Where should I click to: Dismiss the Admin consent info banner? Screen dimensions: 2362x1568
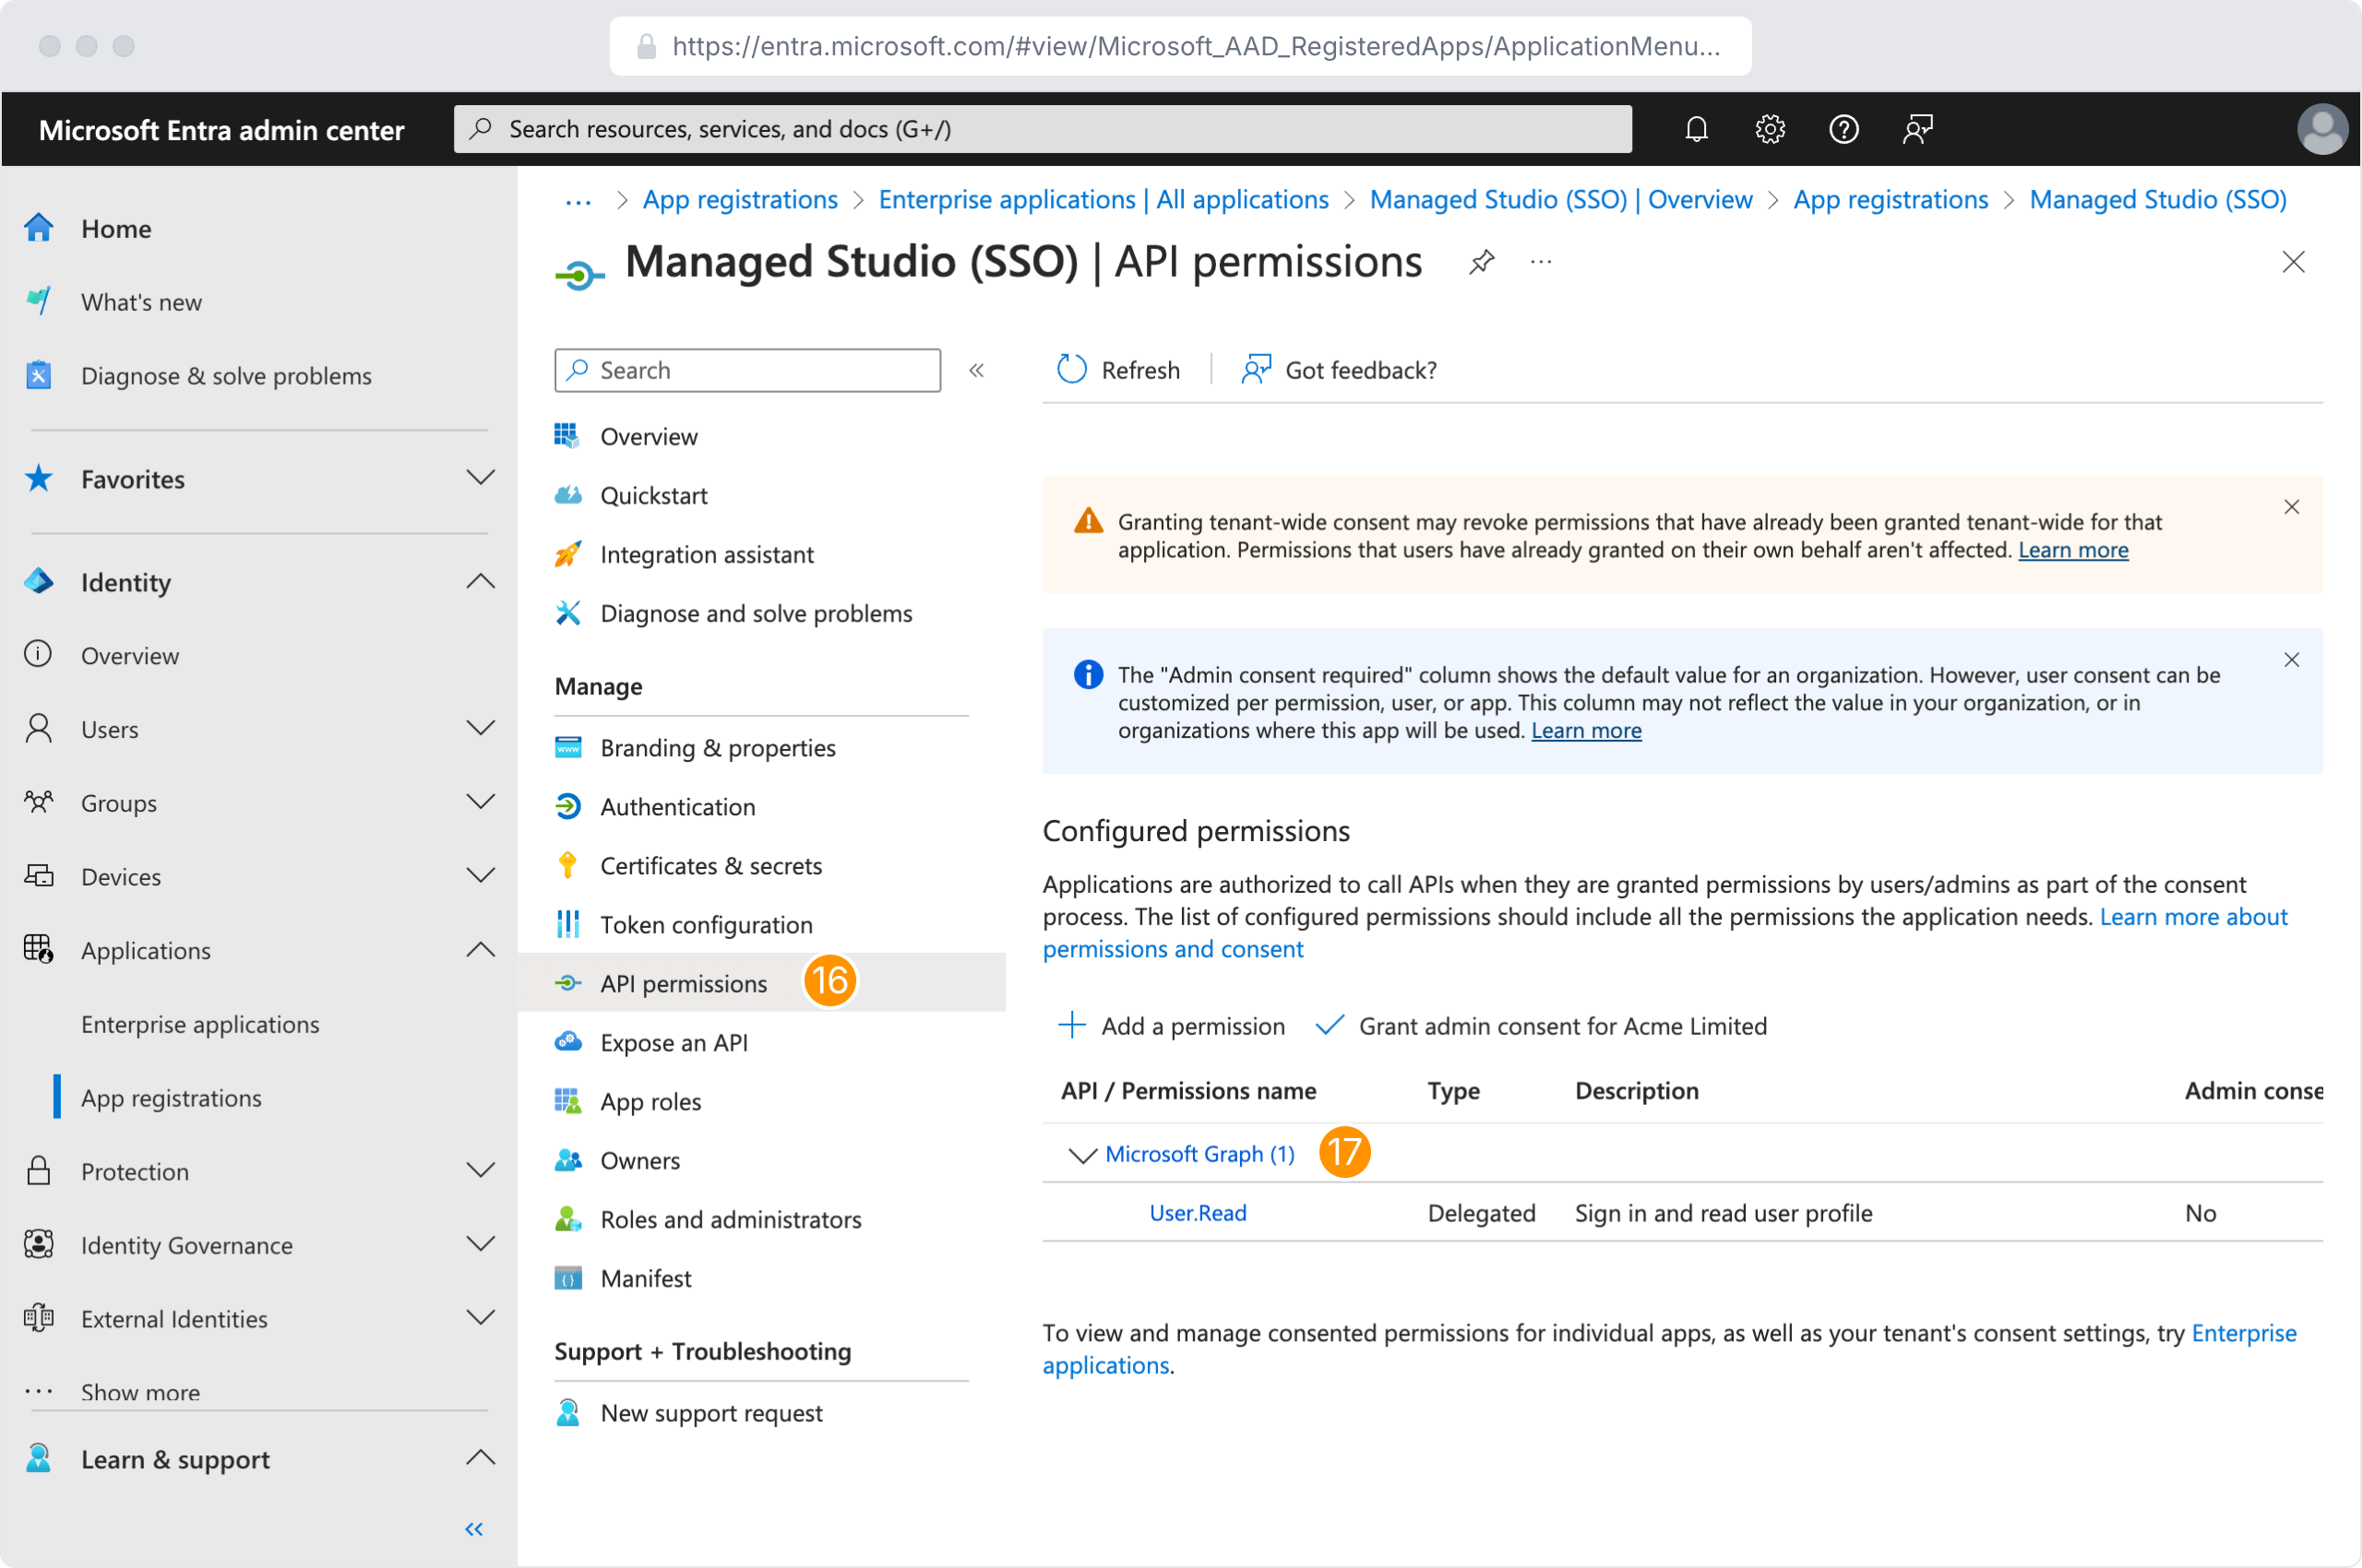click(x=2291, y=660)
